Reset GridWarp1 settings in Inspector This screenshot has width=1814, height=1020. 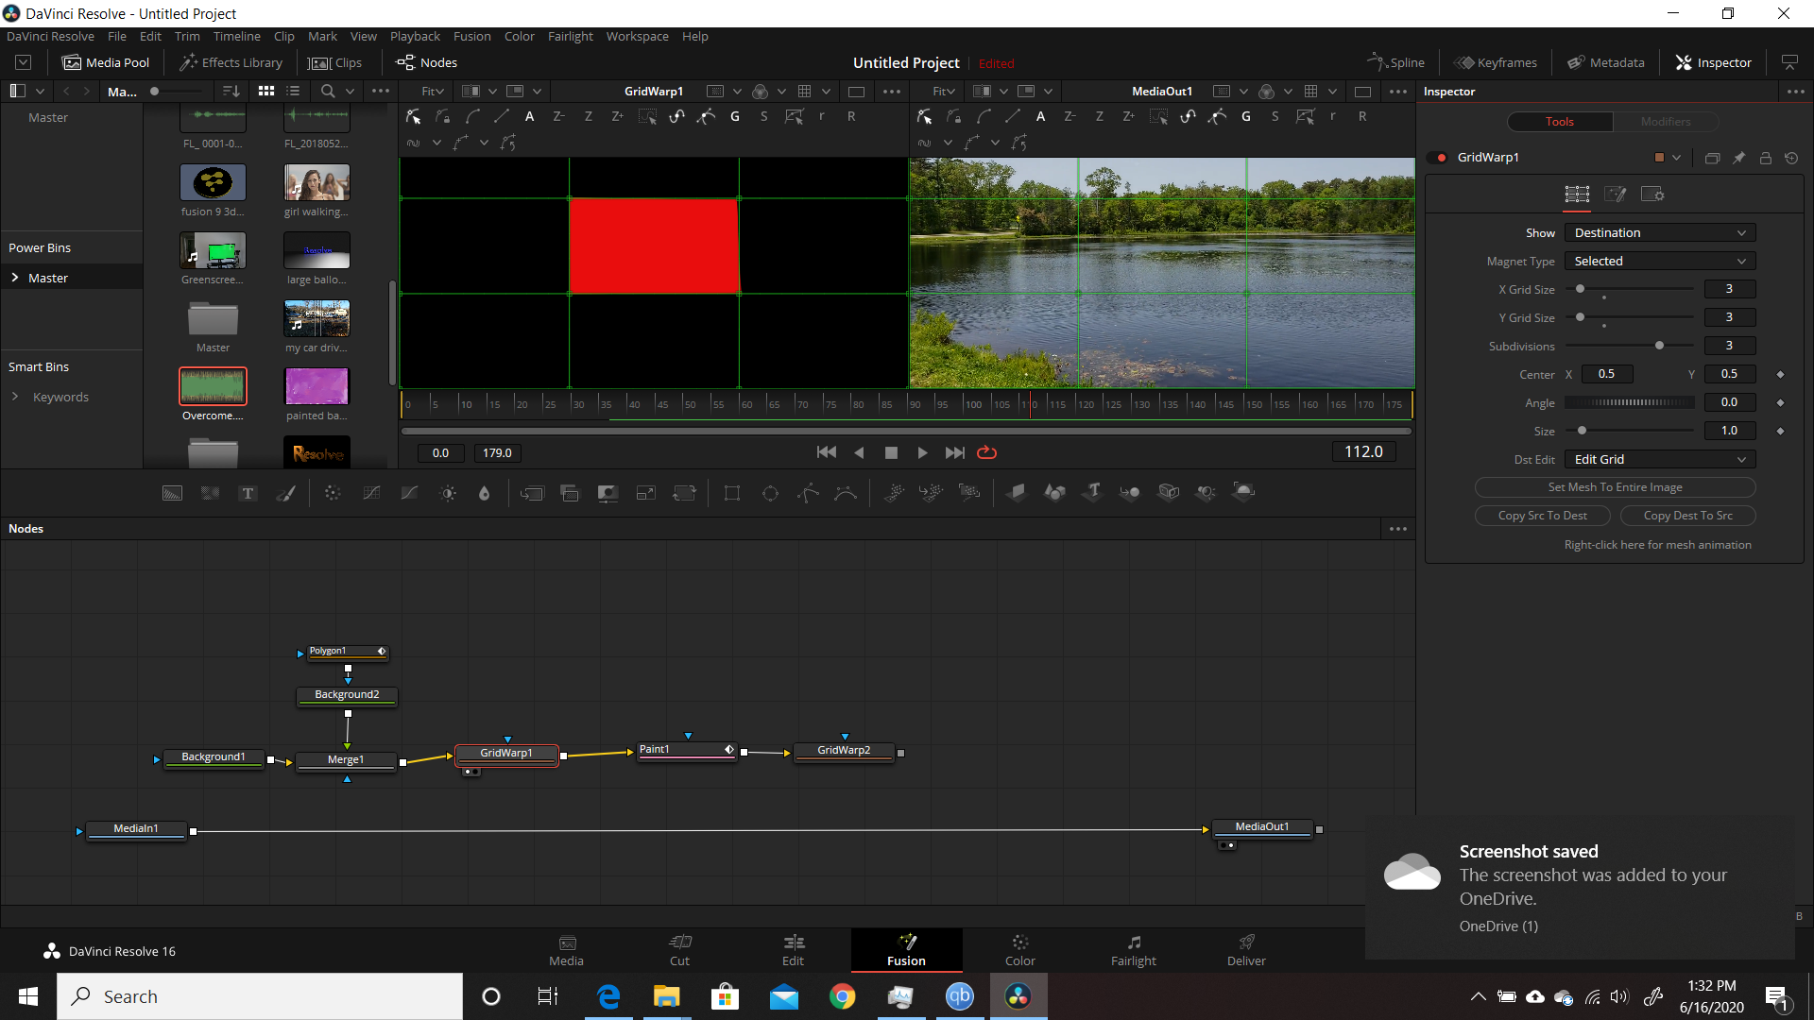click(x=1791, y=158)
